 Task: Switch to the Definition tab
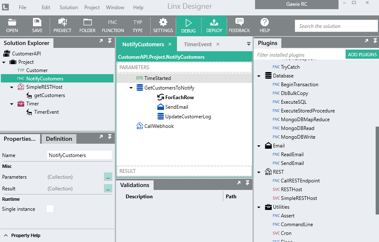(59, 139)
